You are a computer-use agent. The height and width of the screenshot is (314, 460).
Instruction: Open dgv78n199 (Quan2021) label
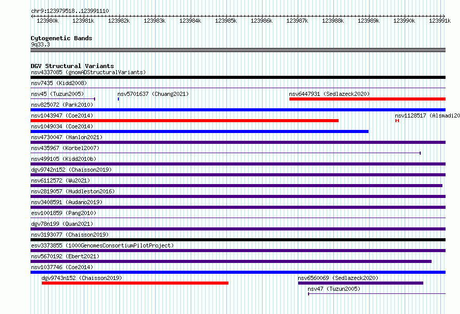tap(62, 224)
